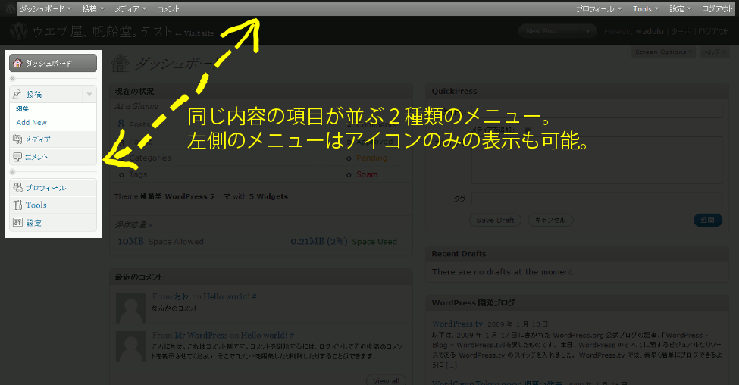Expand the Screen Options panel

point(663,52)
